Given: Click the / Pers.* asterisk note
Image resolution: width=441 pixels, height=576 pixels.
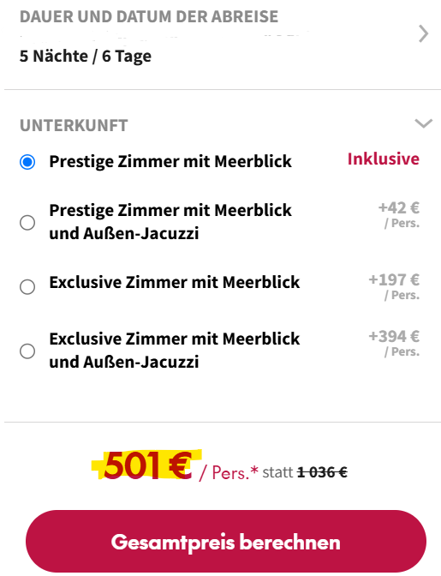Looking at the screenshot, I should coord(229,473).
